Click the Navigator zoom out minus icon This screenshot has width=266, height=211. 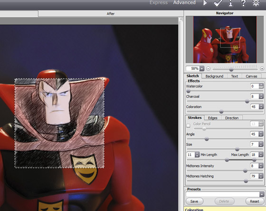pyautogui.click(x=209, y=68)
